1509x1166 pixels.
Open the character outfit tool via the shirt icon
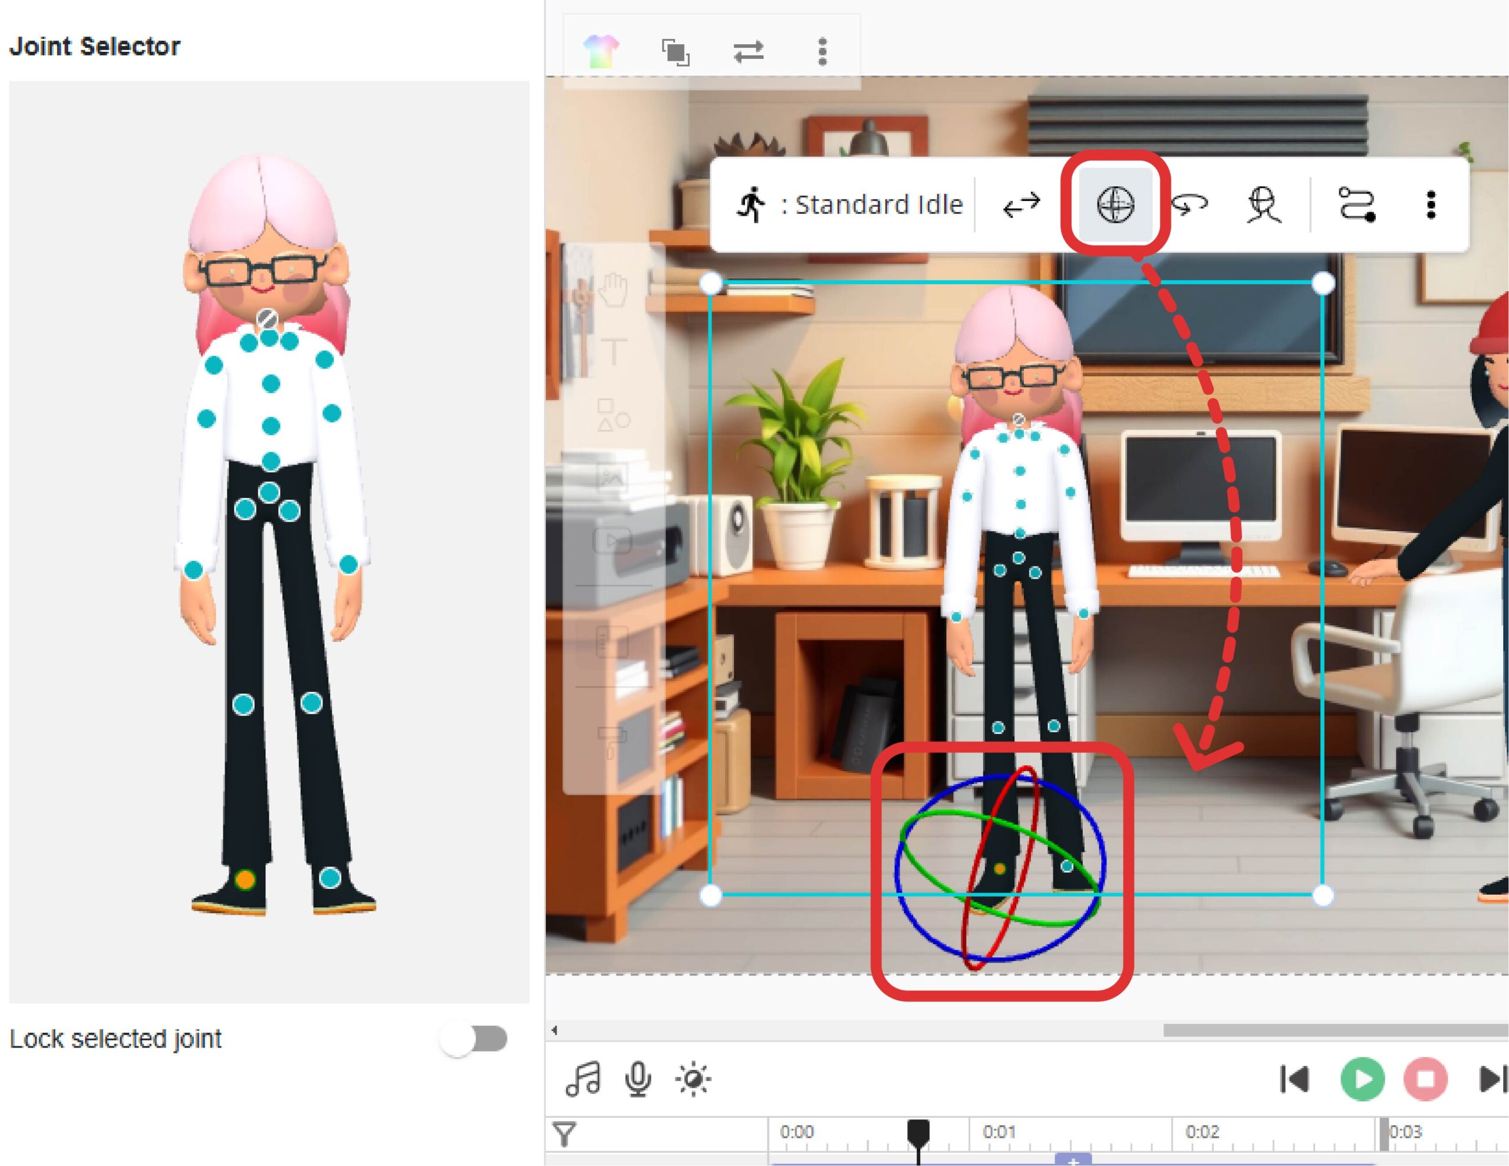(603, 50)
